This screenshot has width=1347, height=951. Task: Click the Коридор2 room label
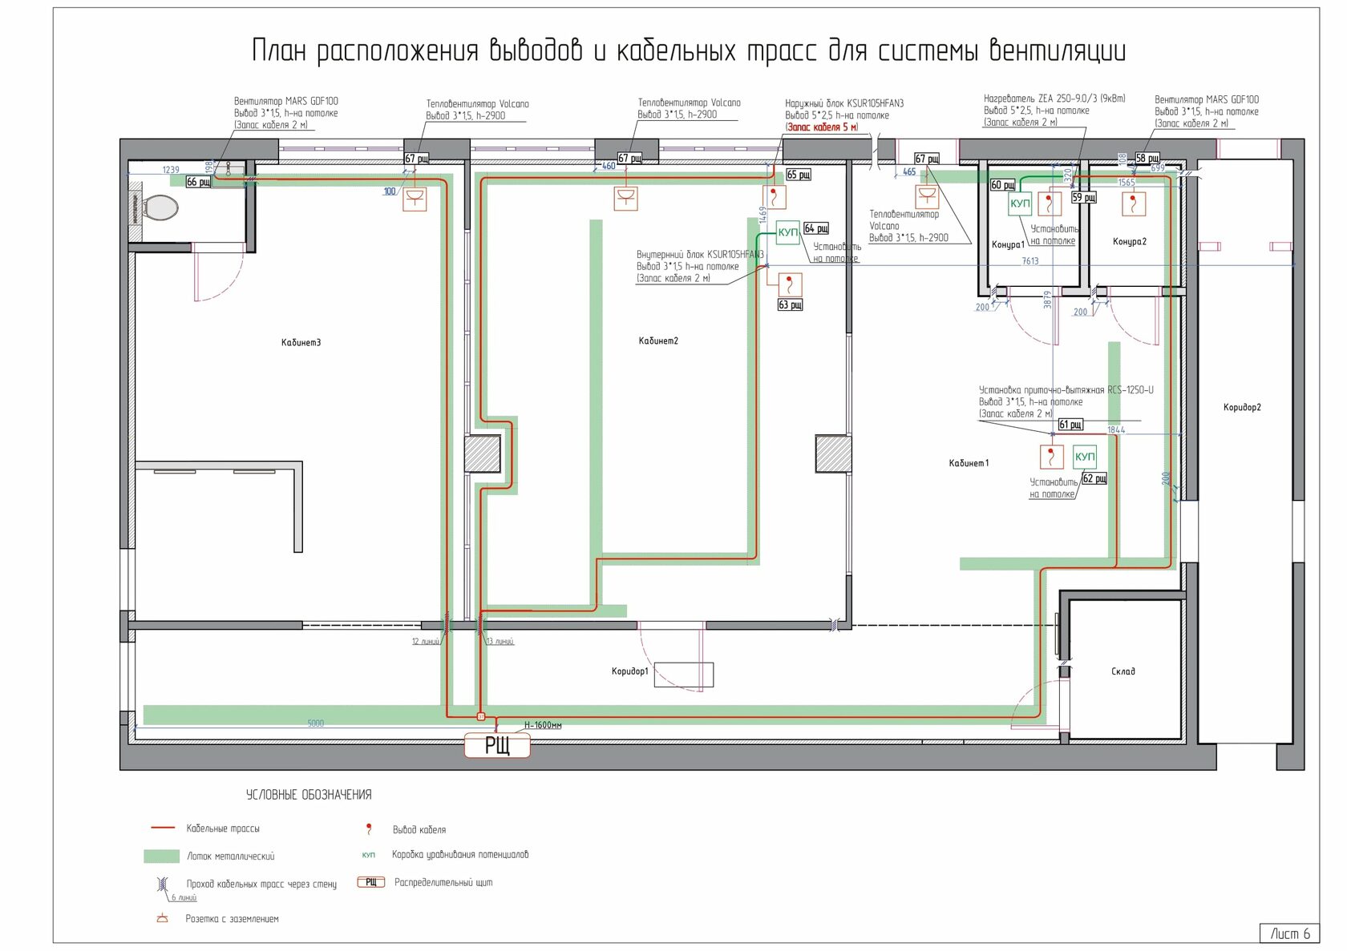point(1242,407)
